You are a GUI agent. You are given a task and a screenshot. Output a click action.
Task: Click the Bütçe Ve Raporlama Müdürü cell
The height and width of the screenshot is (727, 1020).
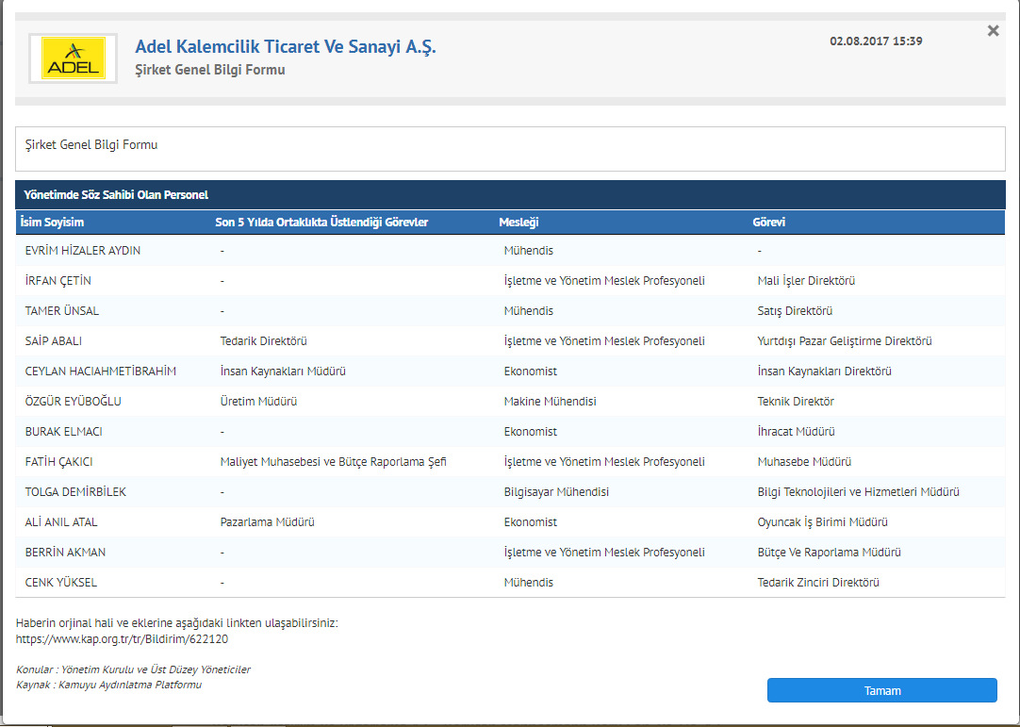[829, 552]
